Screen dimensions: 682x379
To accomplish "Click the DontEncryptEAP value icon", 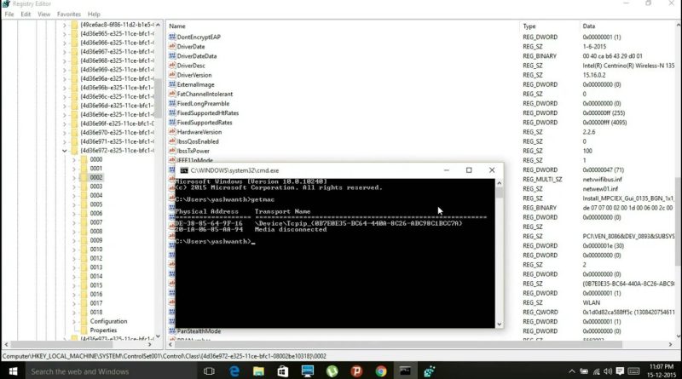I will point(172,37).
